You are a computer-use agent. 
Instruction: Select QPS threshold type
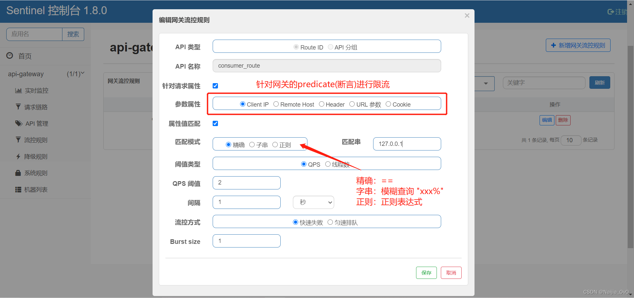pos(304,164)
